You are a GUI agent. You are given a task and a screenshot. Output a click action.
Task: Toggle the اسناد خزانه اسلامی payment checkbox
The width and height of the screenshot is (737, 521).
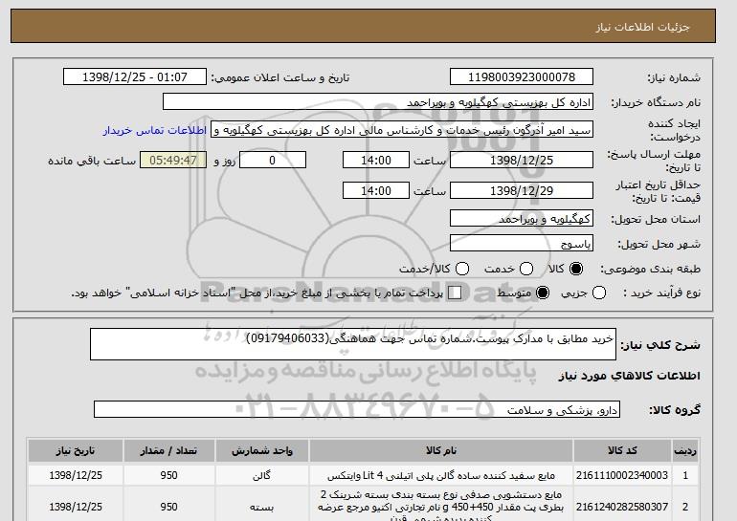pos(455,293)
